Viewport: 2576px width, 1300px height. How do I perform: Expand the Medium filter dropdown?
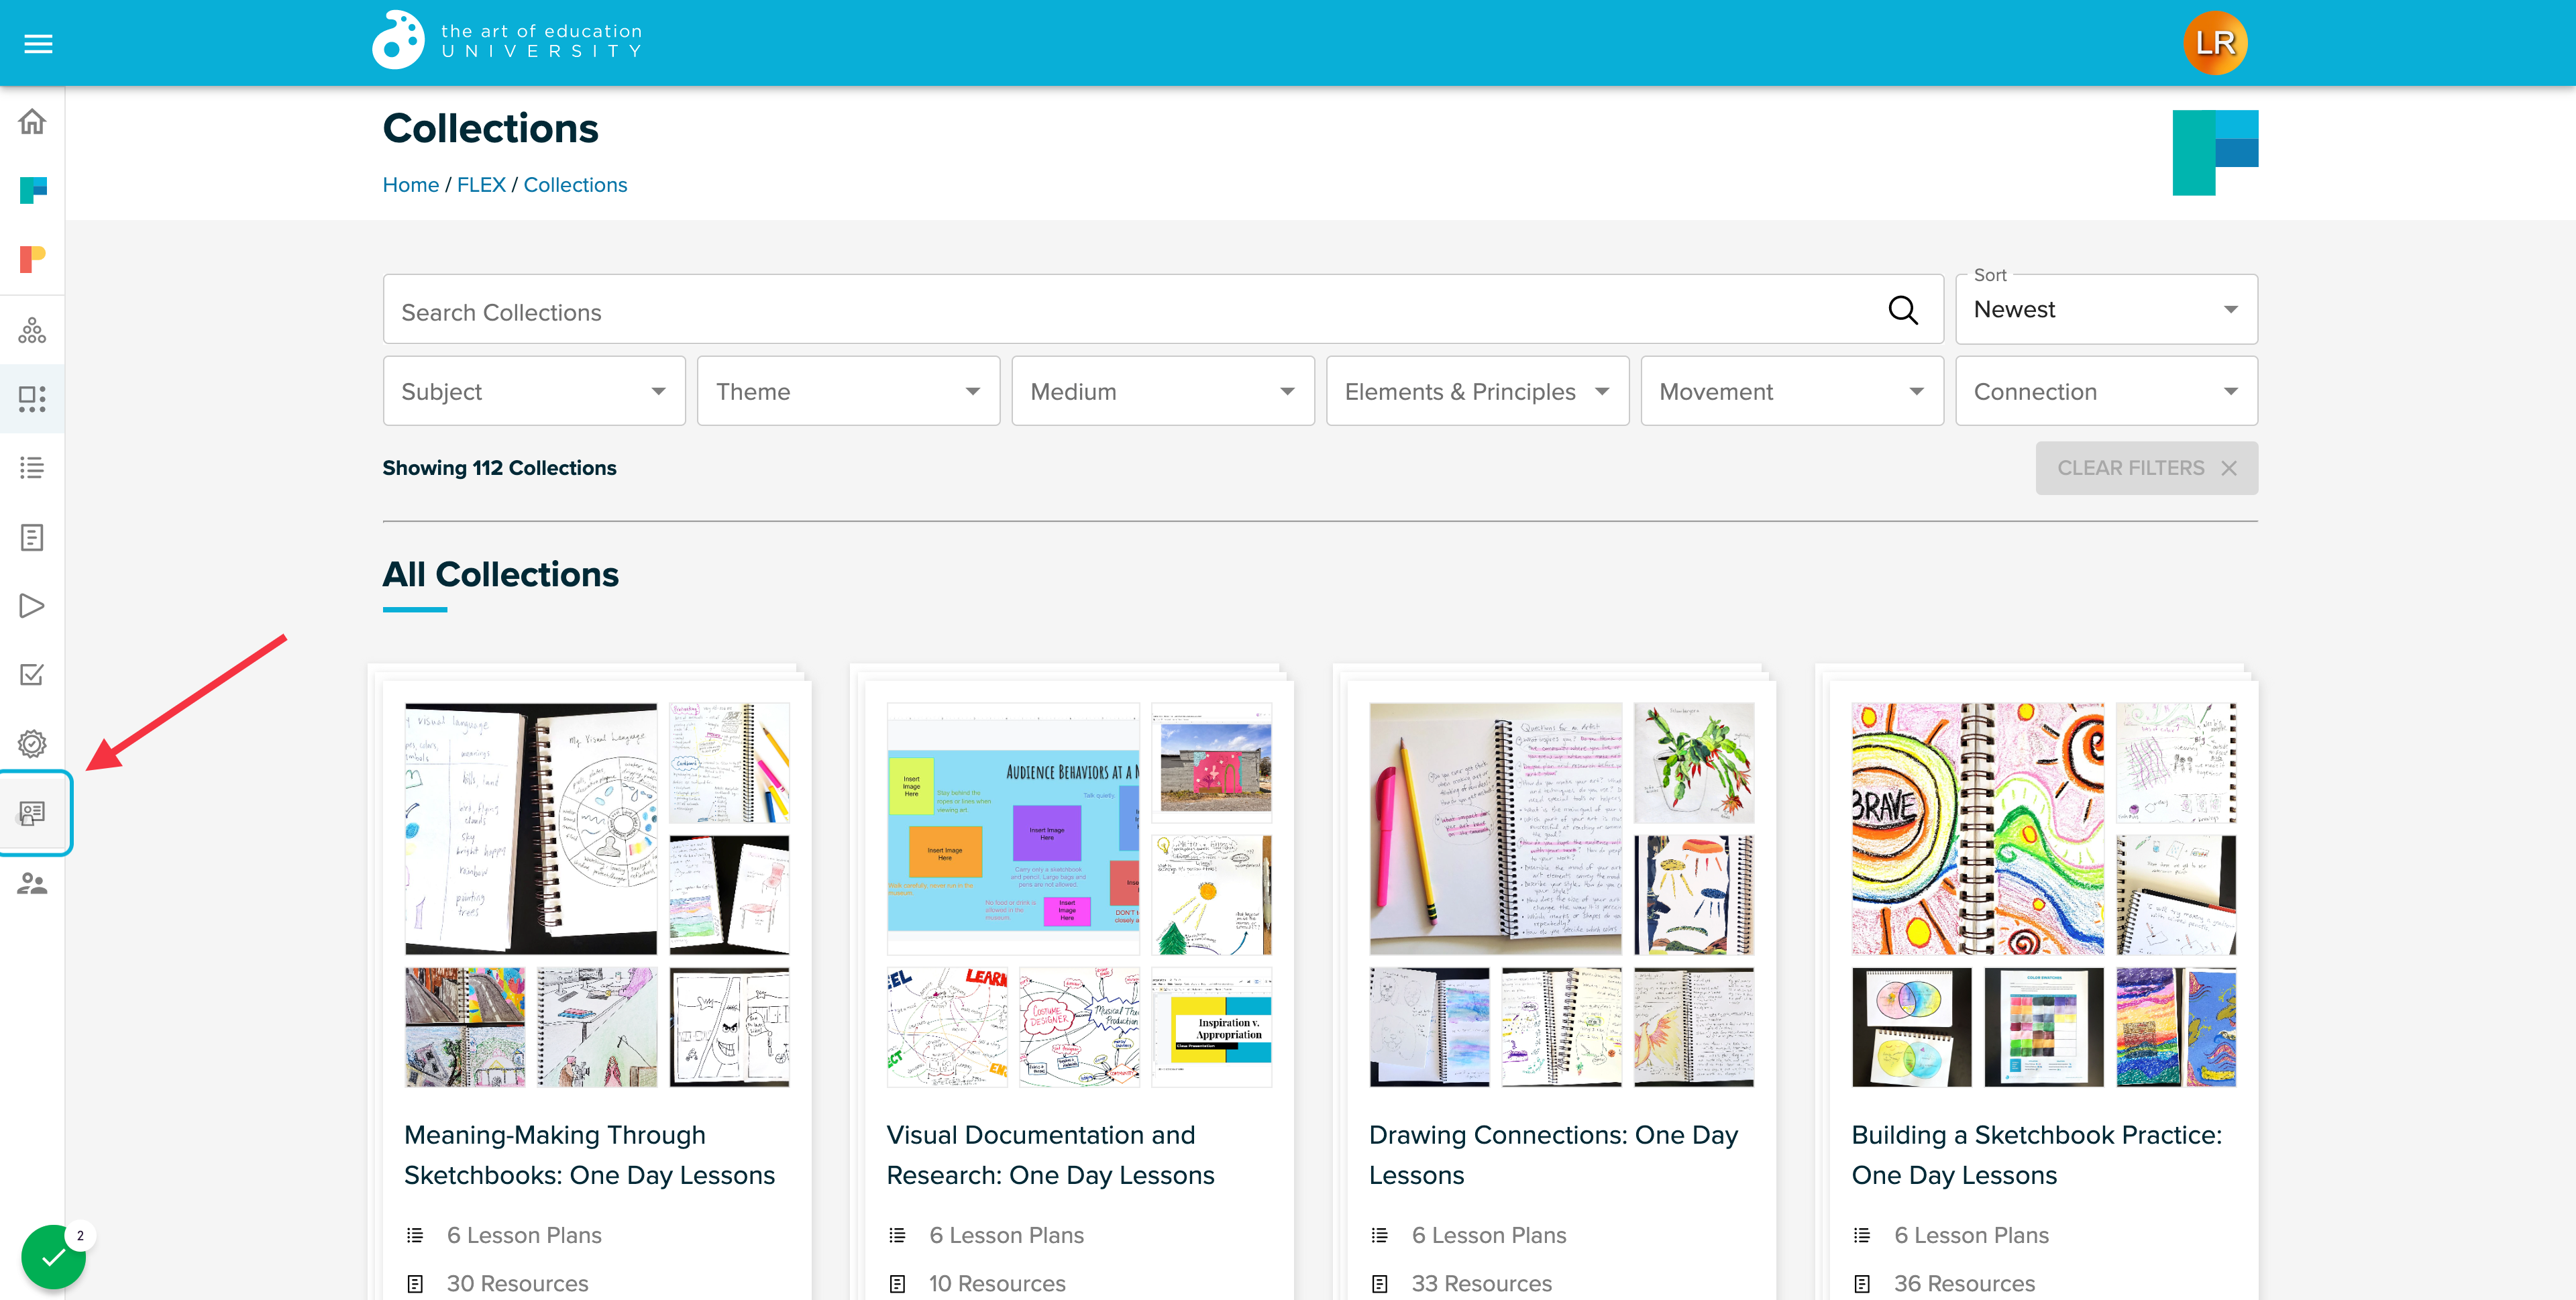pos(1163,391)
